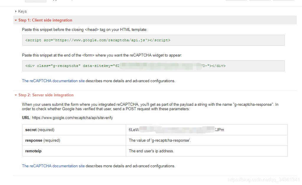Click the Keys section label
This screenshot has height=185, width=302.
coord(22,11)
